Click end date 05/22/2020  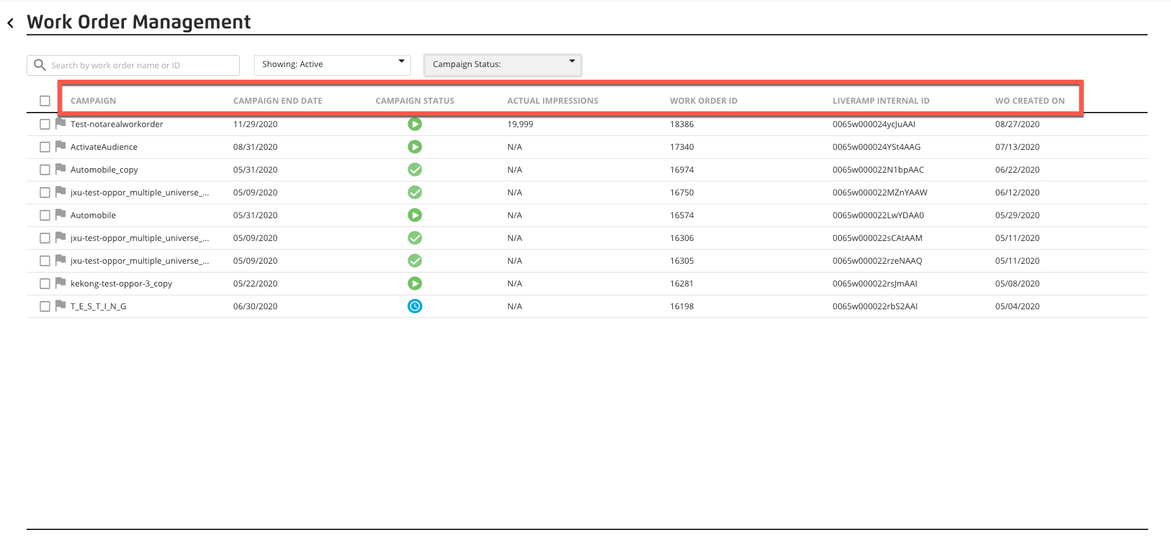pyautogui.click(x=255, y=283)
